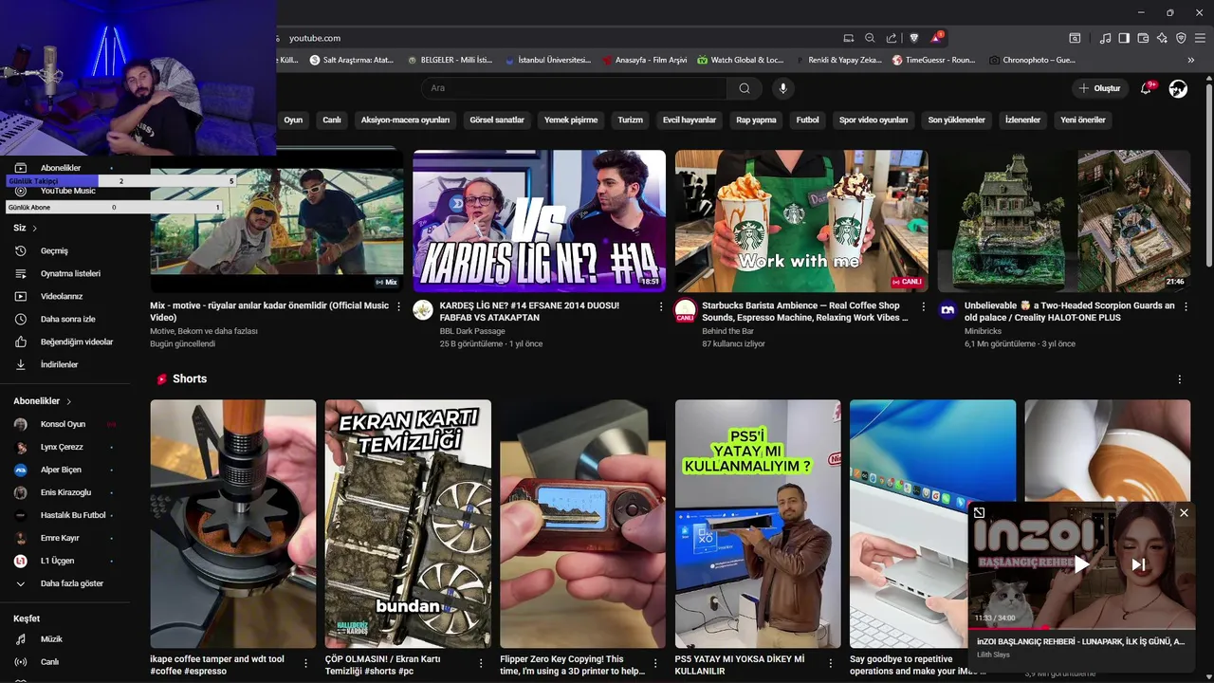Image resolution: width=1214 pixels, height=683 pixels.
Task: Open options for ÇÖP OLMASIN short
Action: (x=481, y=664)
